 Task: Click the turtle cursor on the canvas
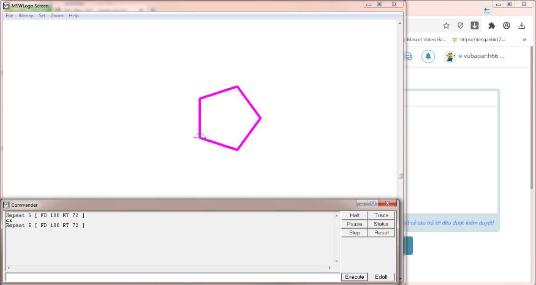[x=200, y=136]
